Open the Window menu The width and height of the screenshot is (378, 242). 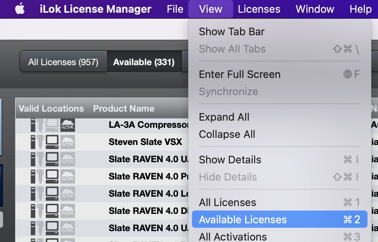[x=315, y=9]
